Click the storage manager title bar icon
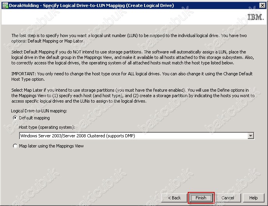268x206 pixels. point(5,5)
